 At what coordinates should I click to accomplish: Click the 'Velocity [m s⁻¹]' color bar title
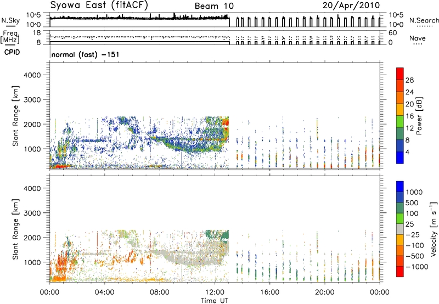(434, 229)
